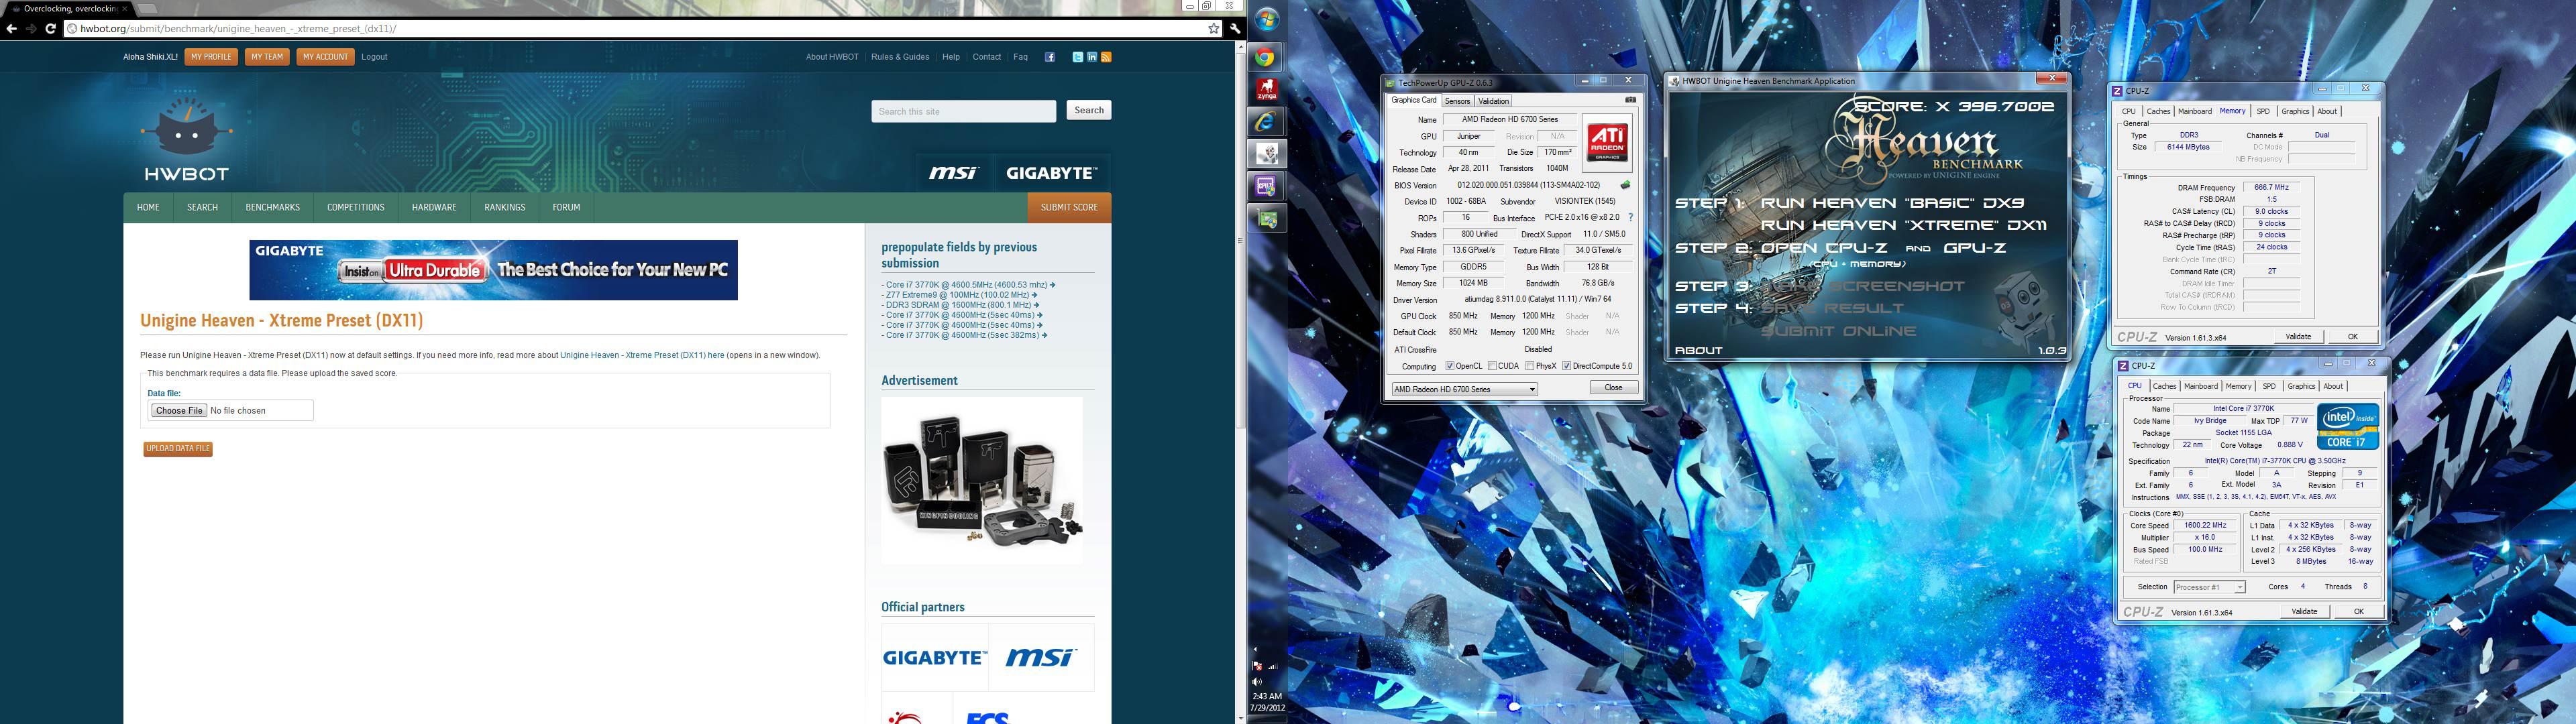Launch Internet Explorer from taskbar
The height and width of the screenshot is (724, 2576).
(1266, 122)
